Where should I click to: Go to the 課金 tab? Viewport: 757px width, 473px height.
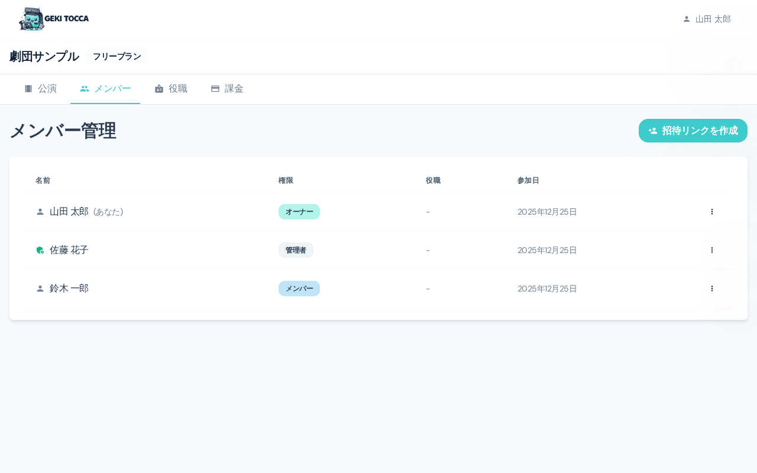tap(227, 89)
